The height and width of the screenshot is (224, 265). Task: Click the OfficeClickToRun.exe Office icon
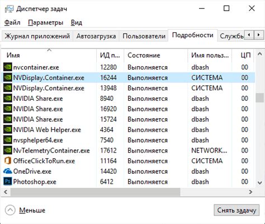tap(8, 160)
